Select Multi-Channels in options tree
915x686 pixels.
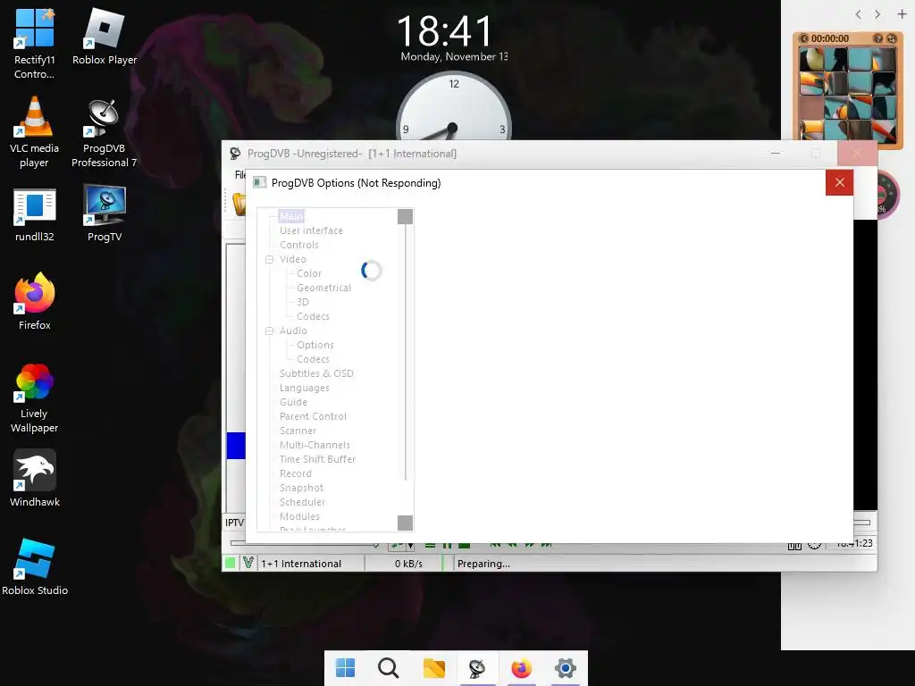[315, 445]
